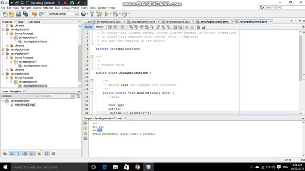Click the Find Next Occurrence icon

coord(142,27)
